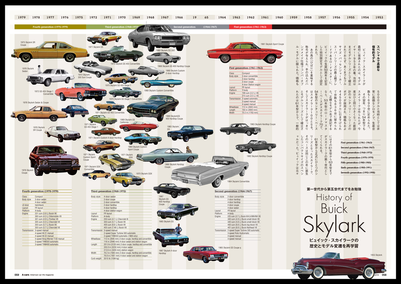Image resolution: width=401 pixels, height=284 pixels.
Task: Click 'Seventh generation (1992-1998)' in the legend list
Action: [358, 172]
